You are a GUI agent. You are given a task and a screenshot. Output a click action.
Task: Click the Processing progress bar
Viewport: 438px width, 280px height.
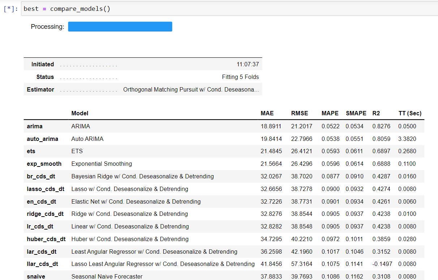[120, 26]
